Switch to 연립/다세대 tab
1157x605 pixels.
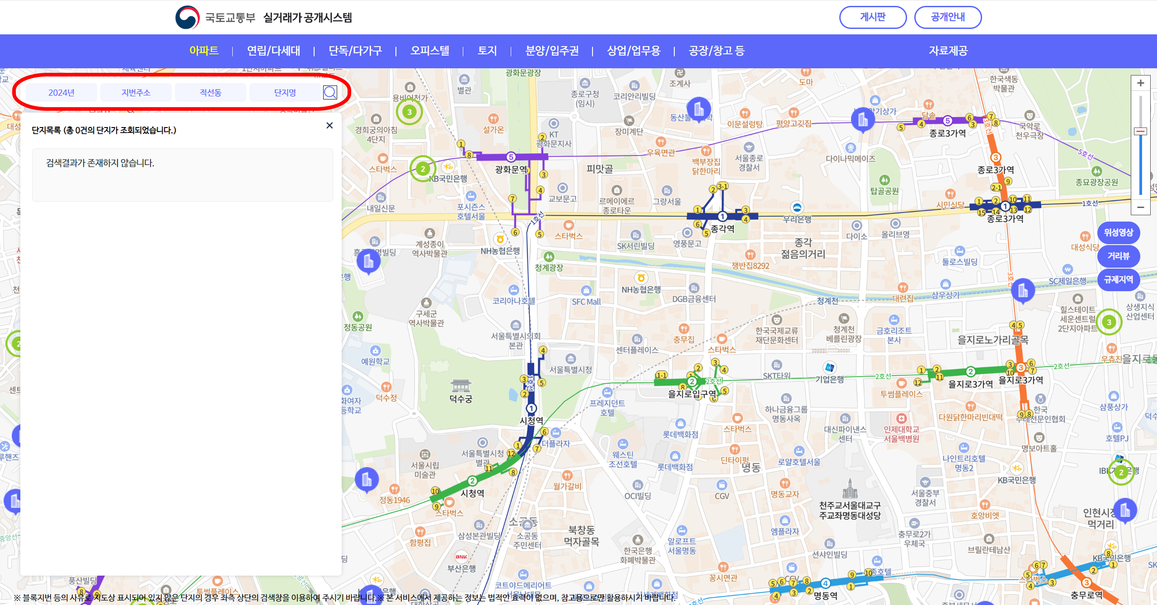pyautogui.click(x=273, y=51)
